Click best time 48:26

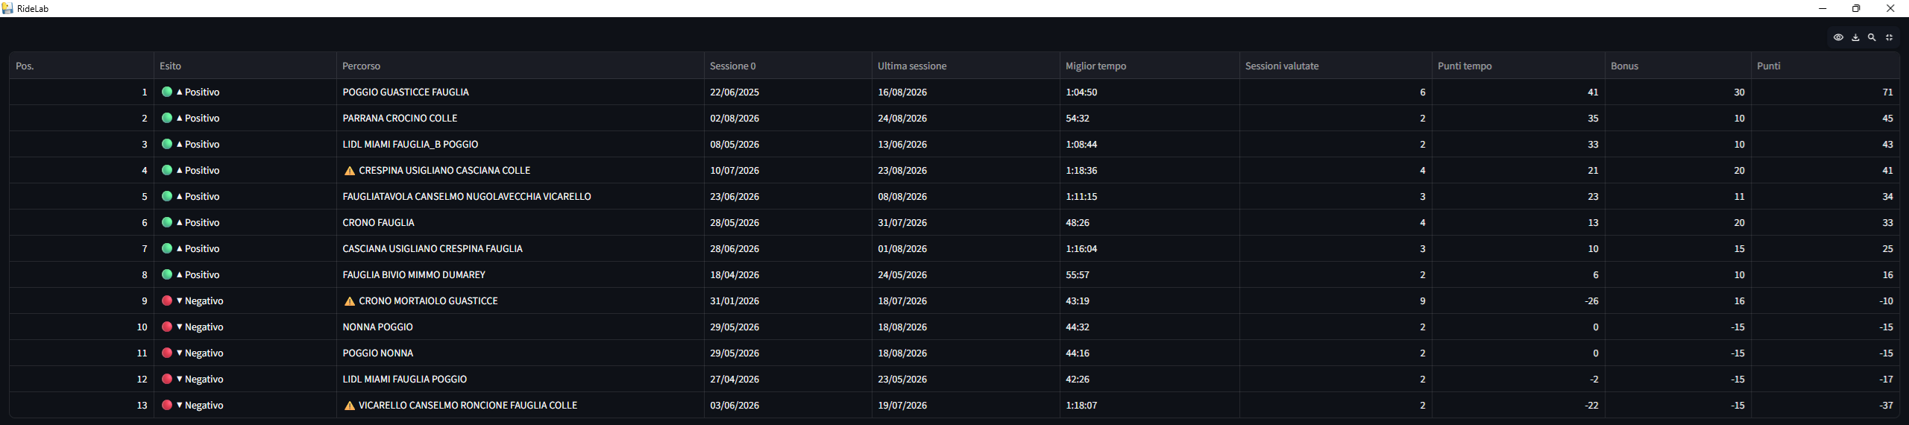(x=1078, y=222)
